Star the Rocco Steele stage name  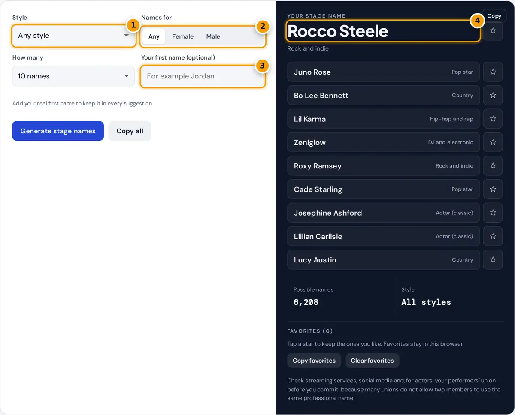click(x=493, y=31)
